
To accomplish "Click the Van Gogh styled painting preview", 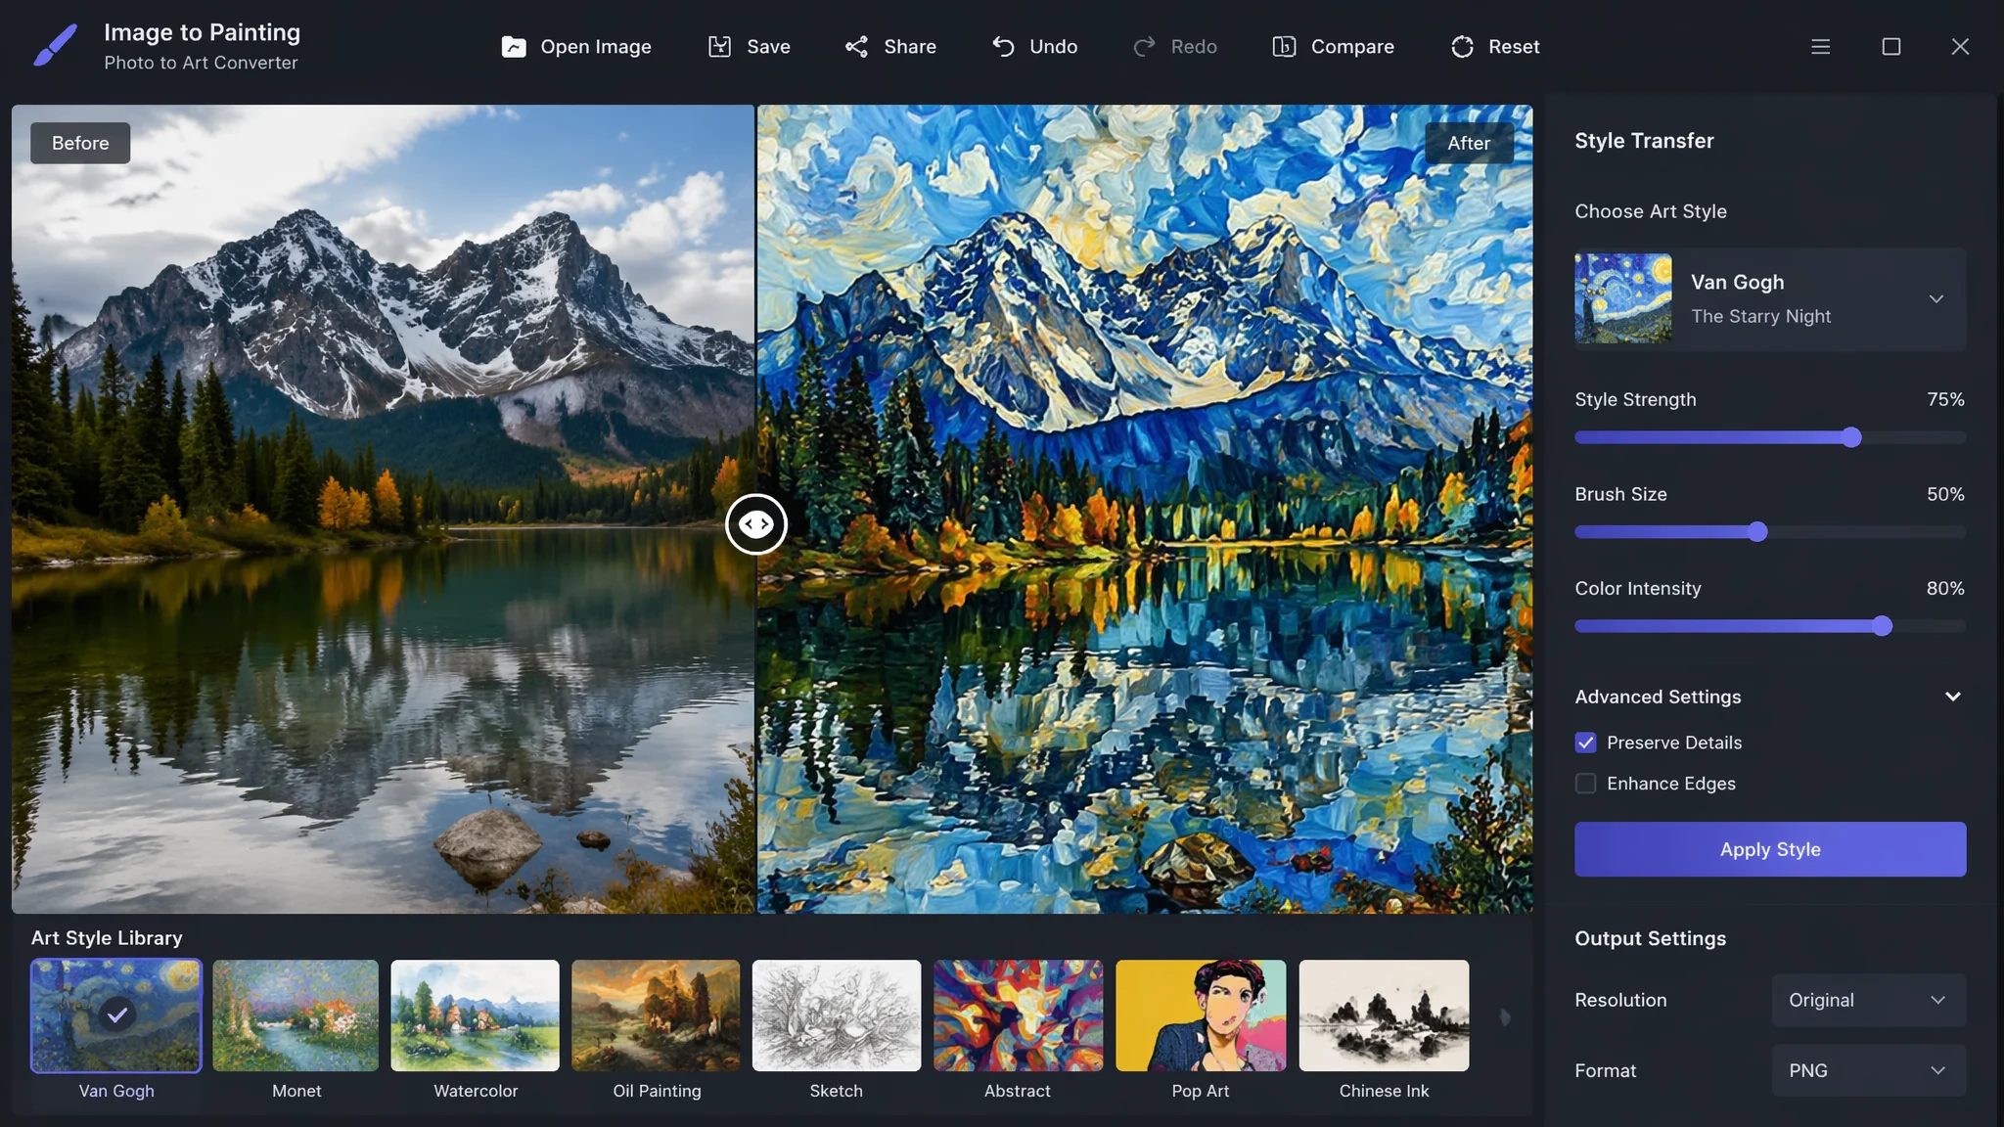I will (1145, 509).
